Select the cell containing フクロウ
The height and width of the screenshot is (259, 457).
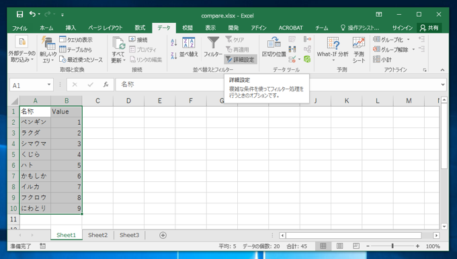pos(35,197)
